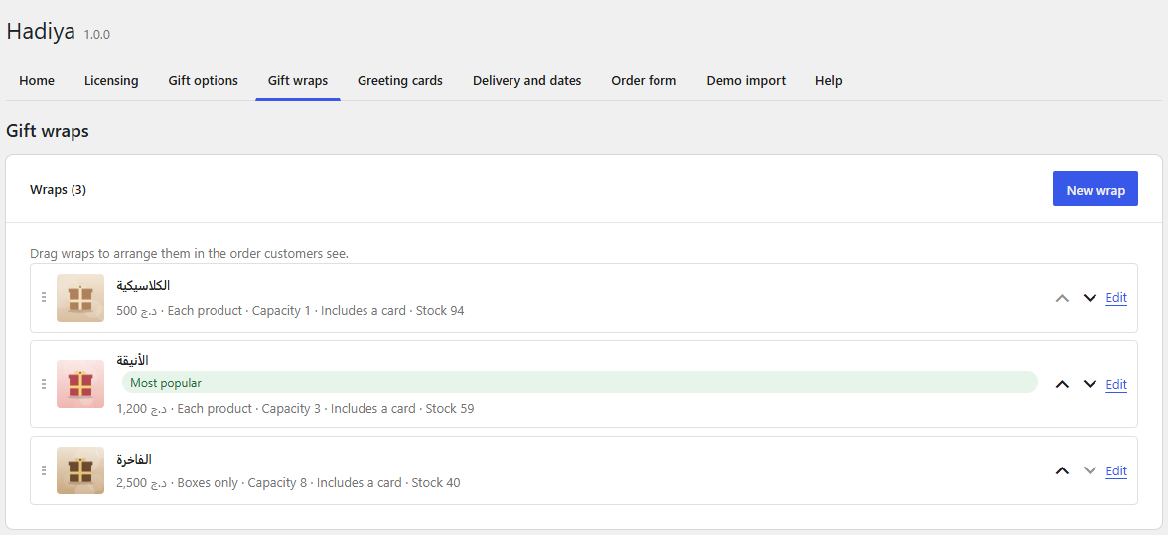Click drag handle of الأنيقة wrap
The width and height of the screenshot is (1168, 535).
click(44, 384)
